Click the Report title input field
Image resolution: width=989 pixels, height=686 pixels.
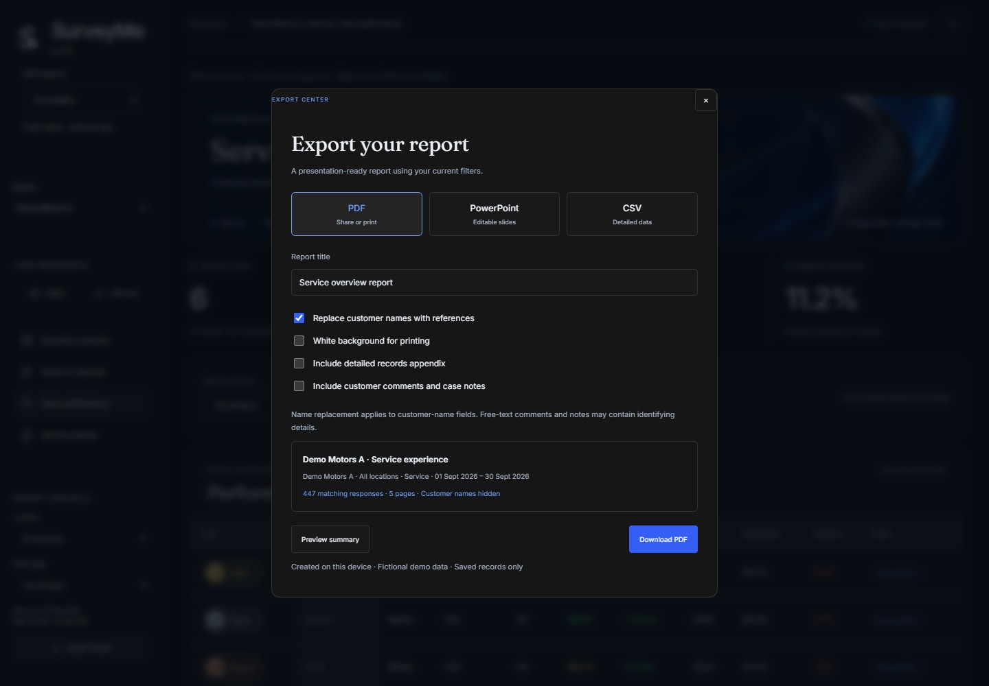(x=494, y=283)
